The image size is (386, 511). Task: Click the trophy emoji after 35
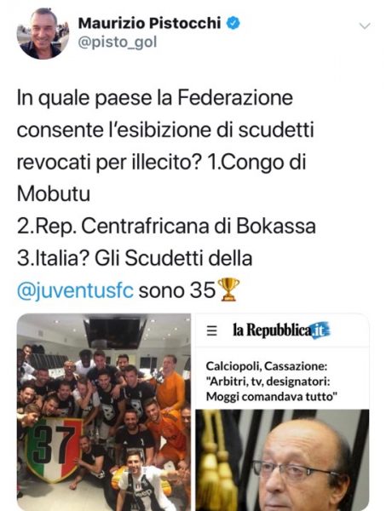[228, 289]
